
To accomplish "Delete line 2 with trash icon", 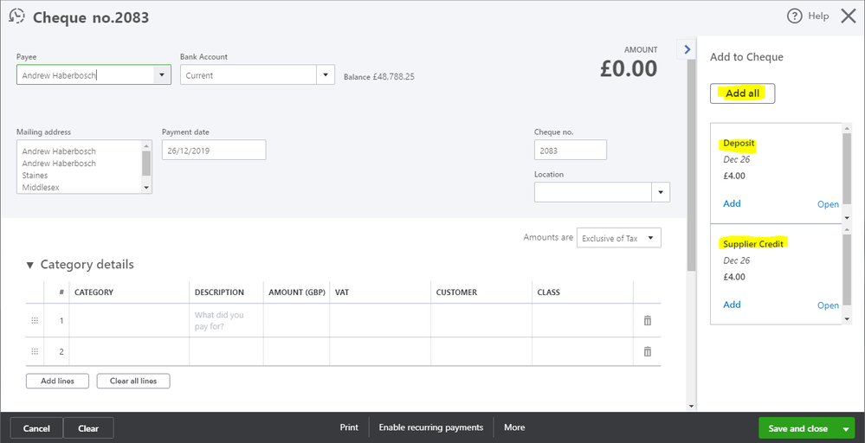I will tap(647, 351).
